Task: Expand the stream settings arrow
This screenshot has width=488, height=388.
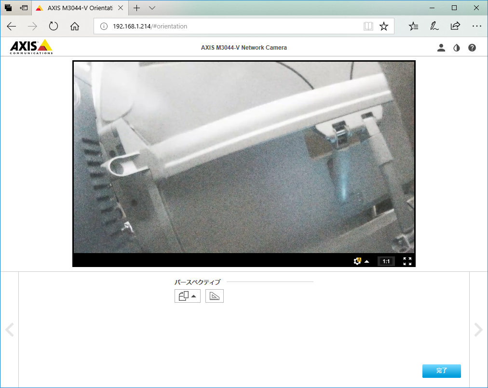Action: 367,261
